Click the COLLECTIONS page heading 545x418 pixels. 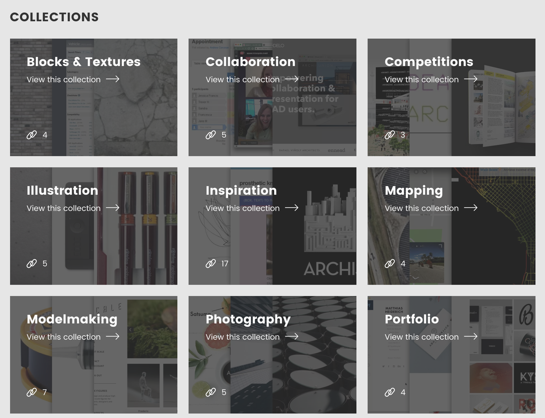click(x=54, y=17)
